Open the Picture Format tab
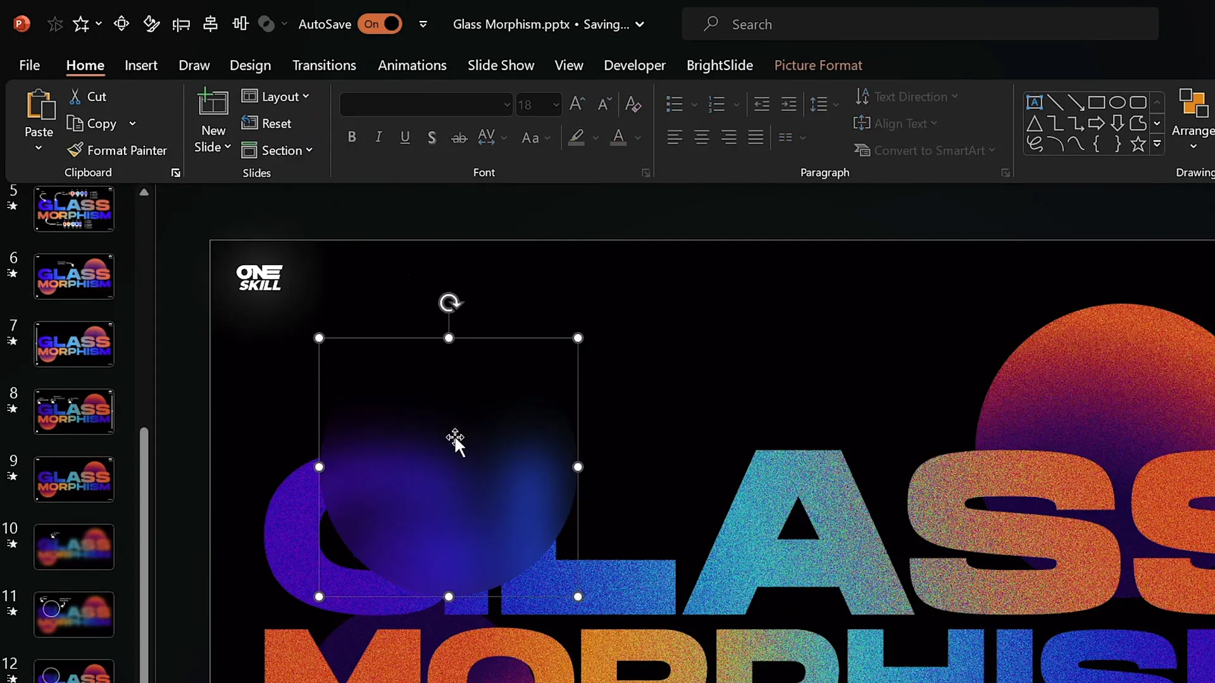Screen dimensions: 1215x683 point(818,65)
